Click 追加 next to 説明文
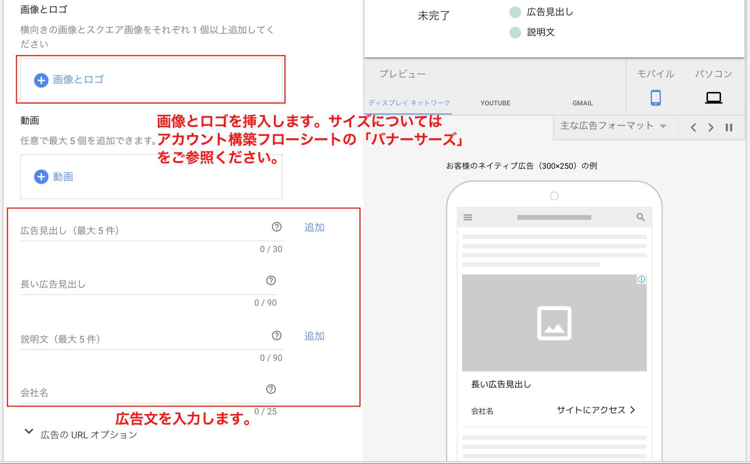Image resolution: width=750 pixels, height=464 pixels. [314, 336]
